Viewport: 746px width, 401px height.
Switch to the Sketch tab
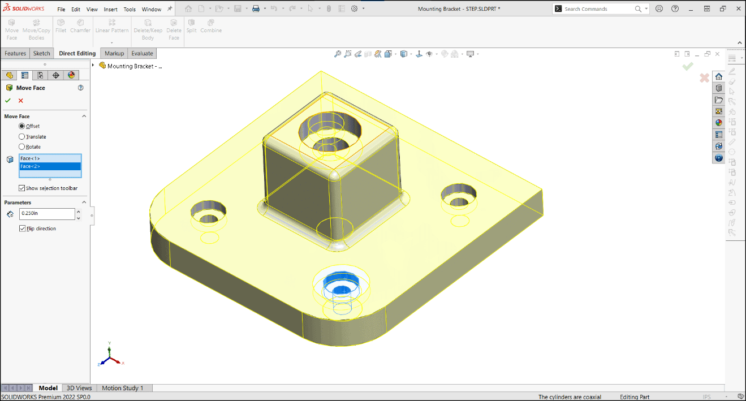click(42, 53)
